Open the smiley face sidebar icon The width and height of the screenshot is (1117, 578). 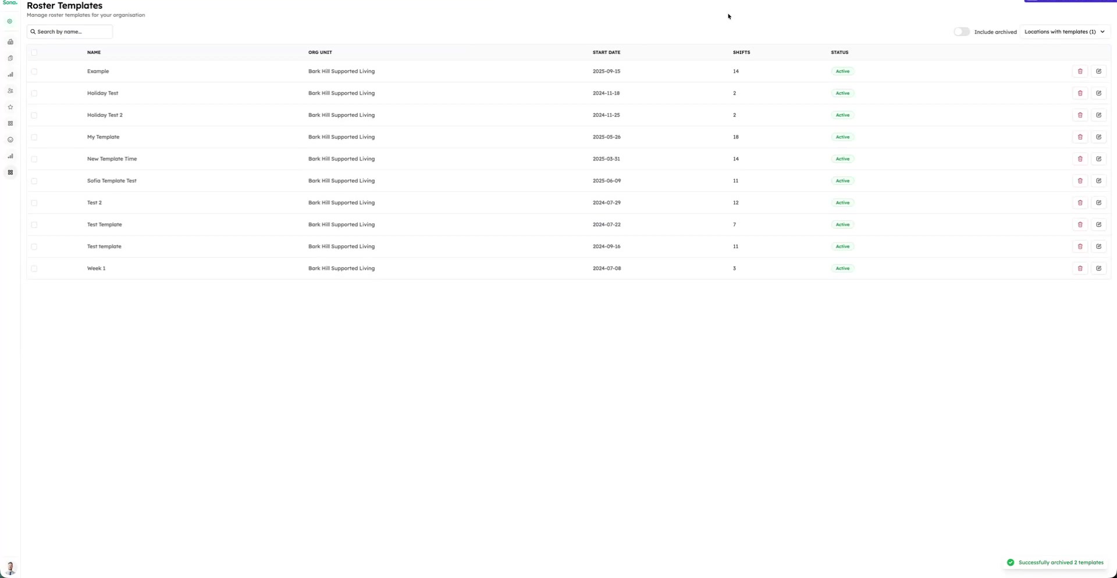[10, 140]
